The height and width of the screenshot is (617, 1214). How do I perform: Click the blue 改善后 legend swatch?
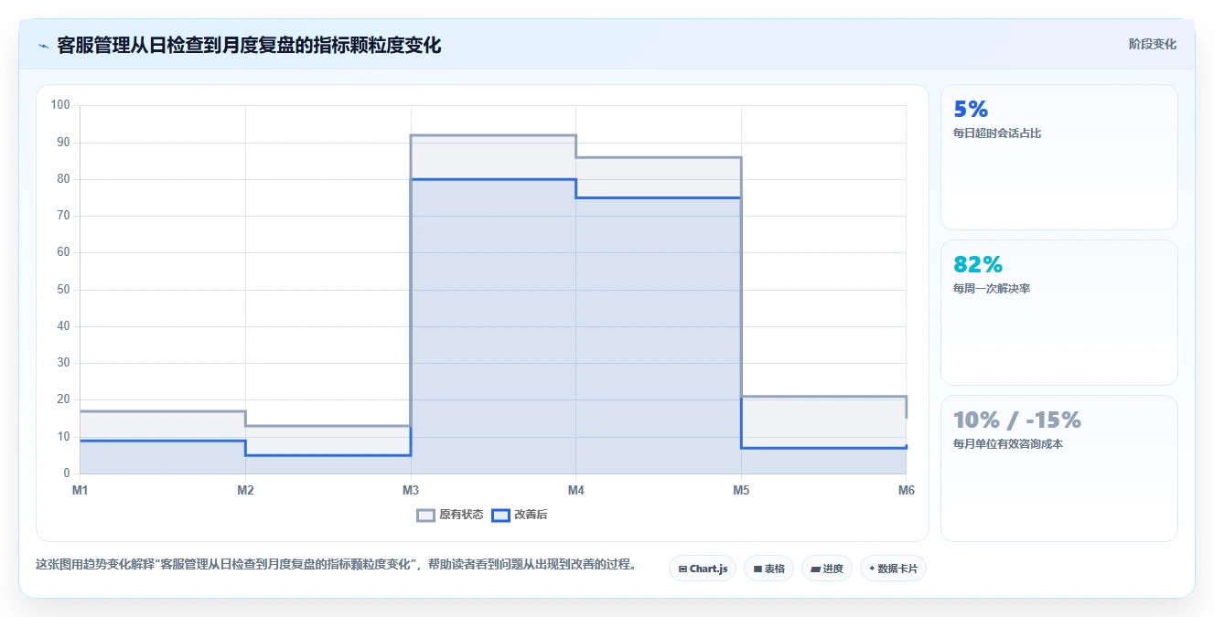click(x=500, y=515)
